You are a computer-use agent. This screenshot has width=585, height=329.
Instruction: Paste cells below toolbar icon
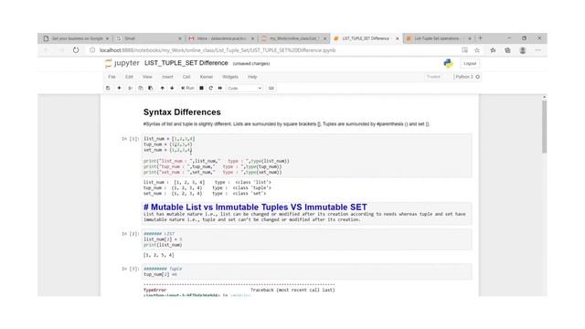click(150, 88)
